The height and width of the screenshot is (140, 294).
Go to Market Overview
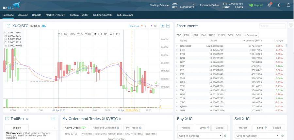point(56,15)
